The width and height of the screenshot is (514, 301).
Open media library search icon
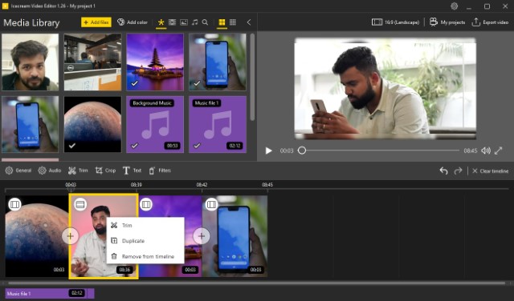(x=206, y=22)
